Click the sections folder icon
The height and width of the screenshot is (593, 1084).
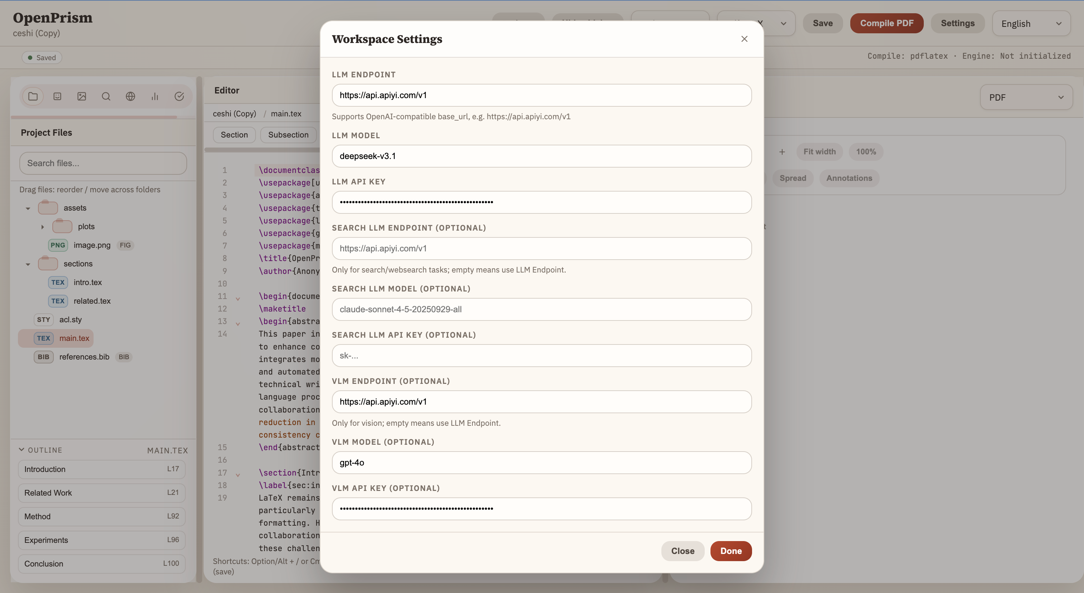coord(48,264)
